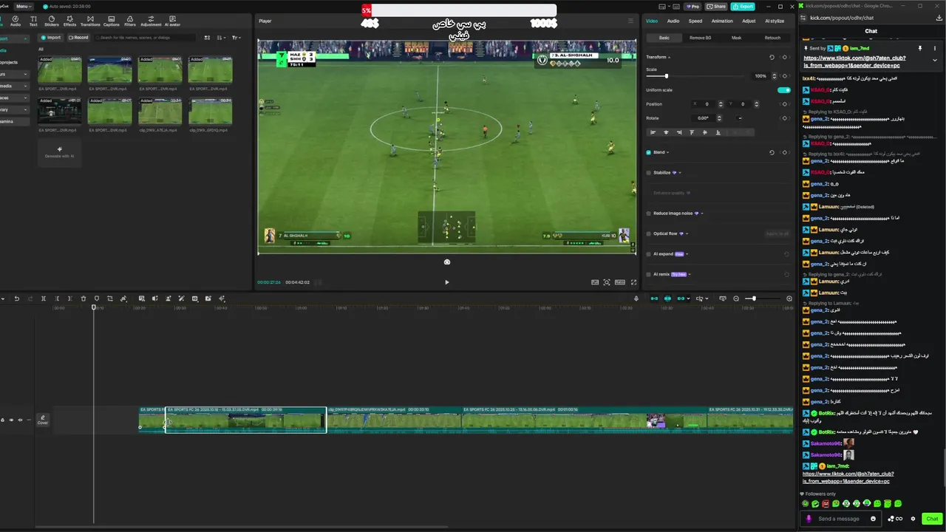Switch to the Audio properties tab

(x=673, y=21)
